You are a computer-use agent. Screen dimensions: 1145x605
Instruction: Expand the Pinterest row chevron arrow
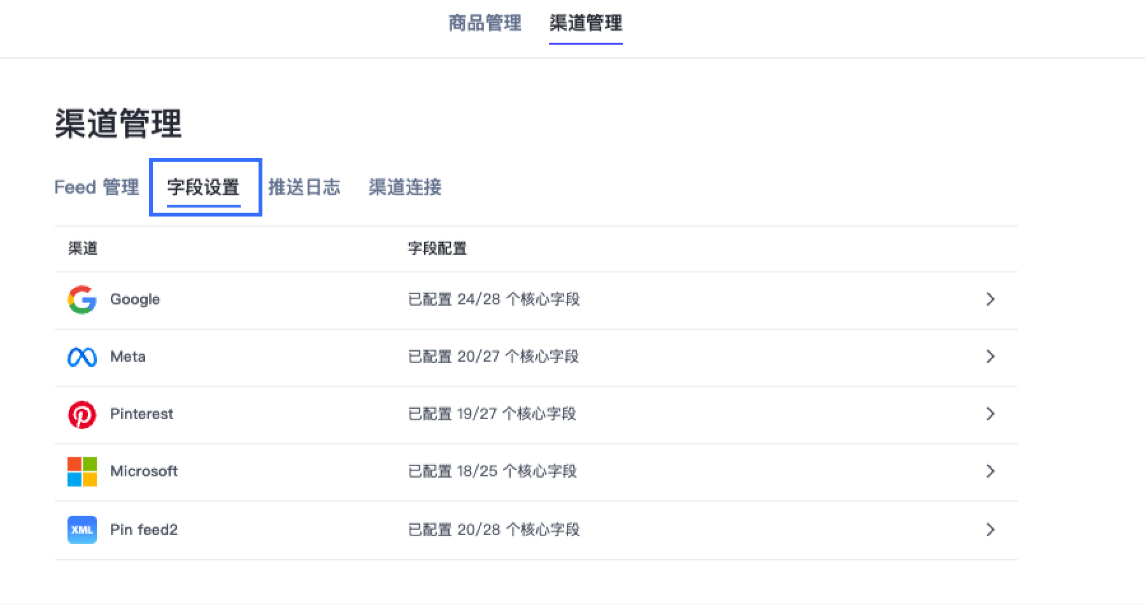990,414
